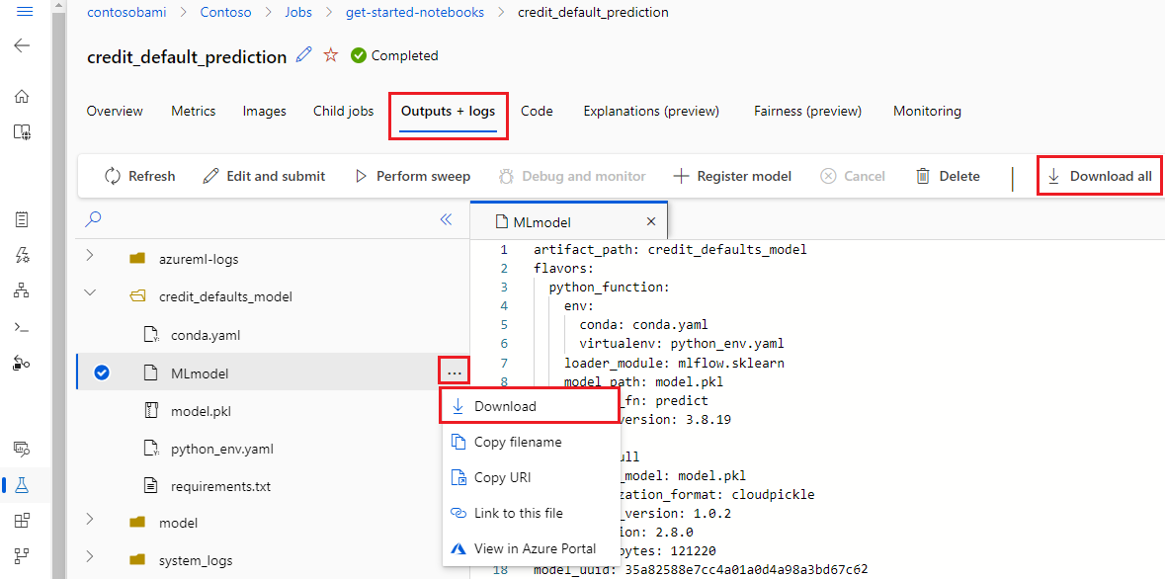
Task: Star credit_default_prediction as a favorite
Action: [x=331, y=55]
